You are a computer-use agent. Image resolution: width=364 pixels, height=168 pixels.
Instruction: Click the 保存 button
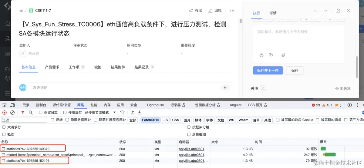coord(295,70)
